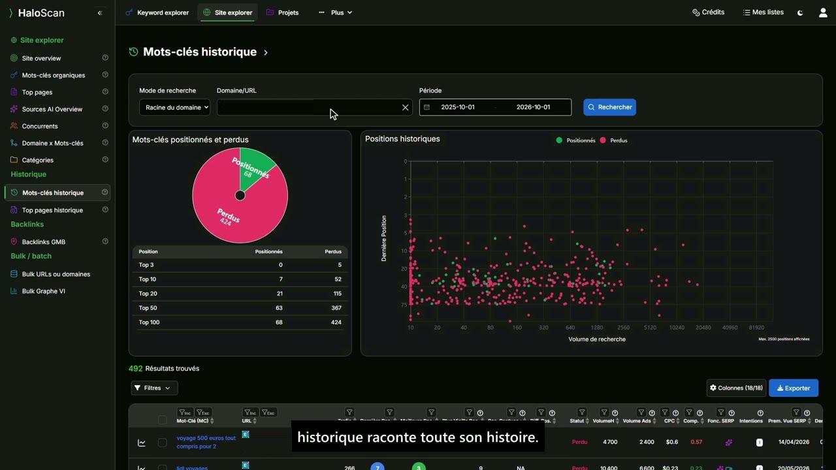Open Site overview in sidebar

(x=41, y=58)
